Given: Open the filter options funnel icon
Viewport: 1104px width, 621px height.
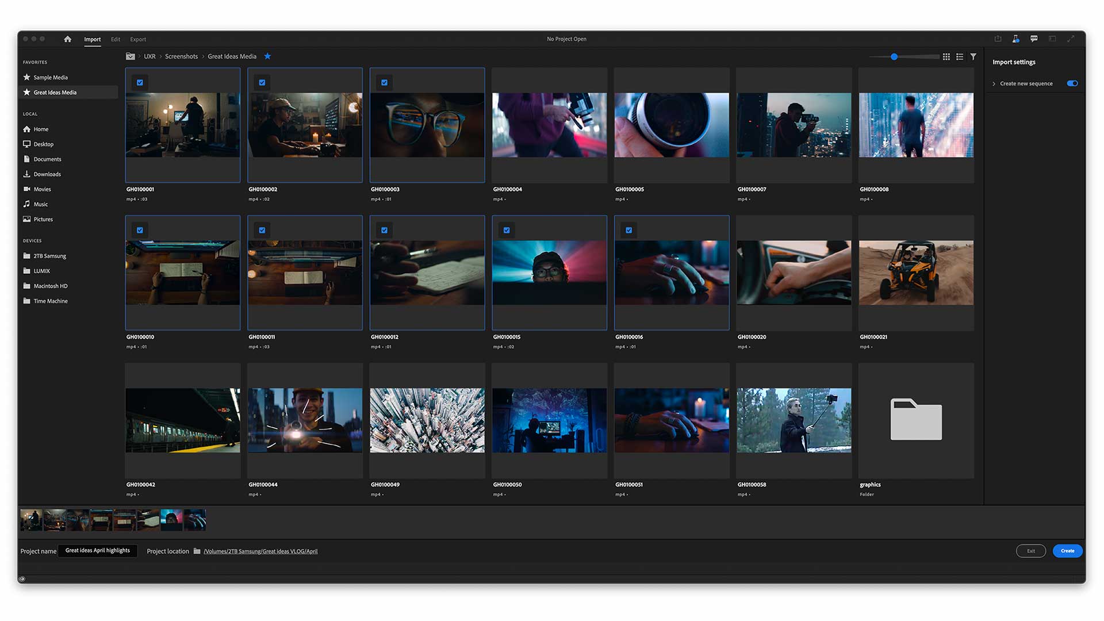Looking at the screenshot, I should (x=973, y=56).
